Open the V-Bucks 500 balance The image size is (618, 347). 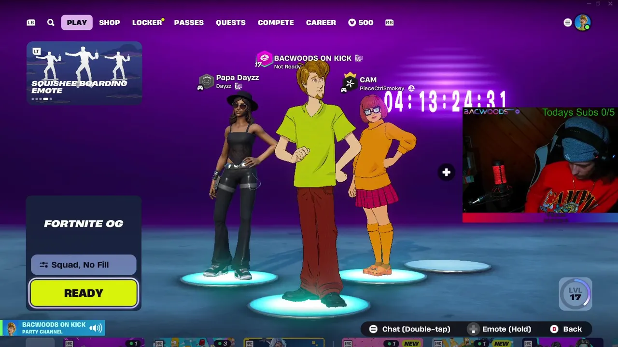click(x=361, y=23)
